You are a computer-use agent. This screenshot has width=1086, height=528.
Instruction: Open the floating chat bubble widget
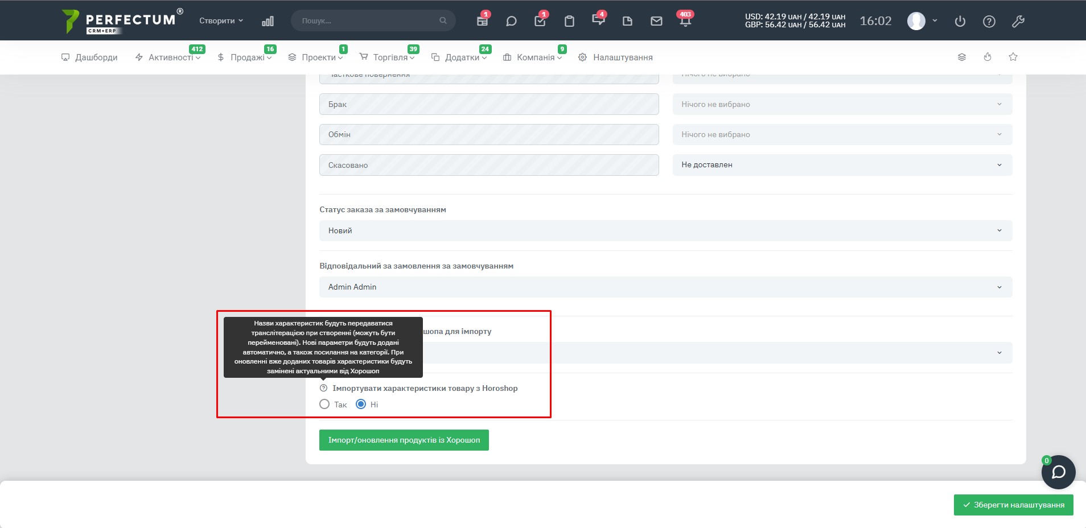point(1058,472)
